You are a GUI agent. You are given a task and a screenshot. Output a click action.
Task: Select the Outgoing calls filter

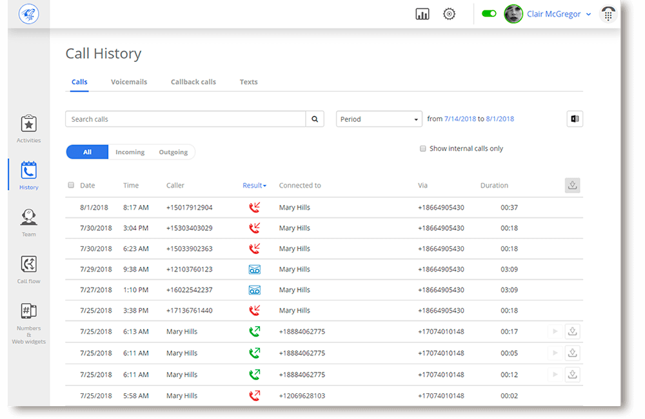[173, 151]
